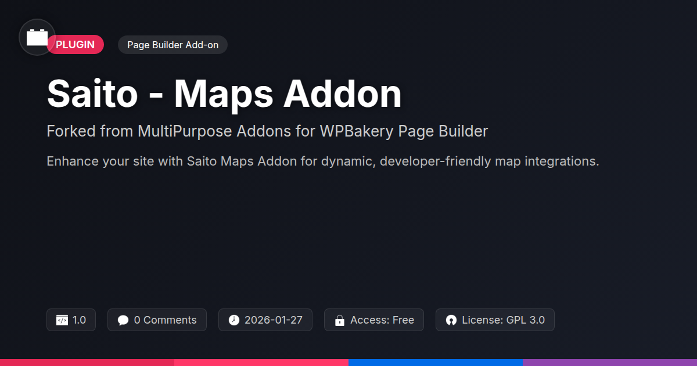
Task: Click the code version icon
Action: pos(62,320)
